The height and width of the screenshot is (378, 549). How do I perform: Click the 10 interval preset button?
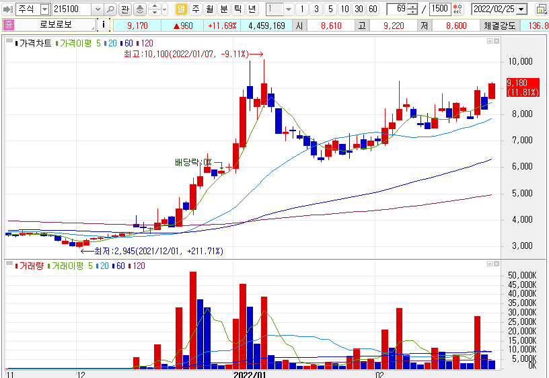tap(344, 9)
